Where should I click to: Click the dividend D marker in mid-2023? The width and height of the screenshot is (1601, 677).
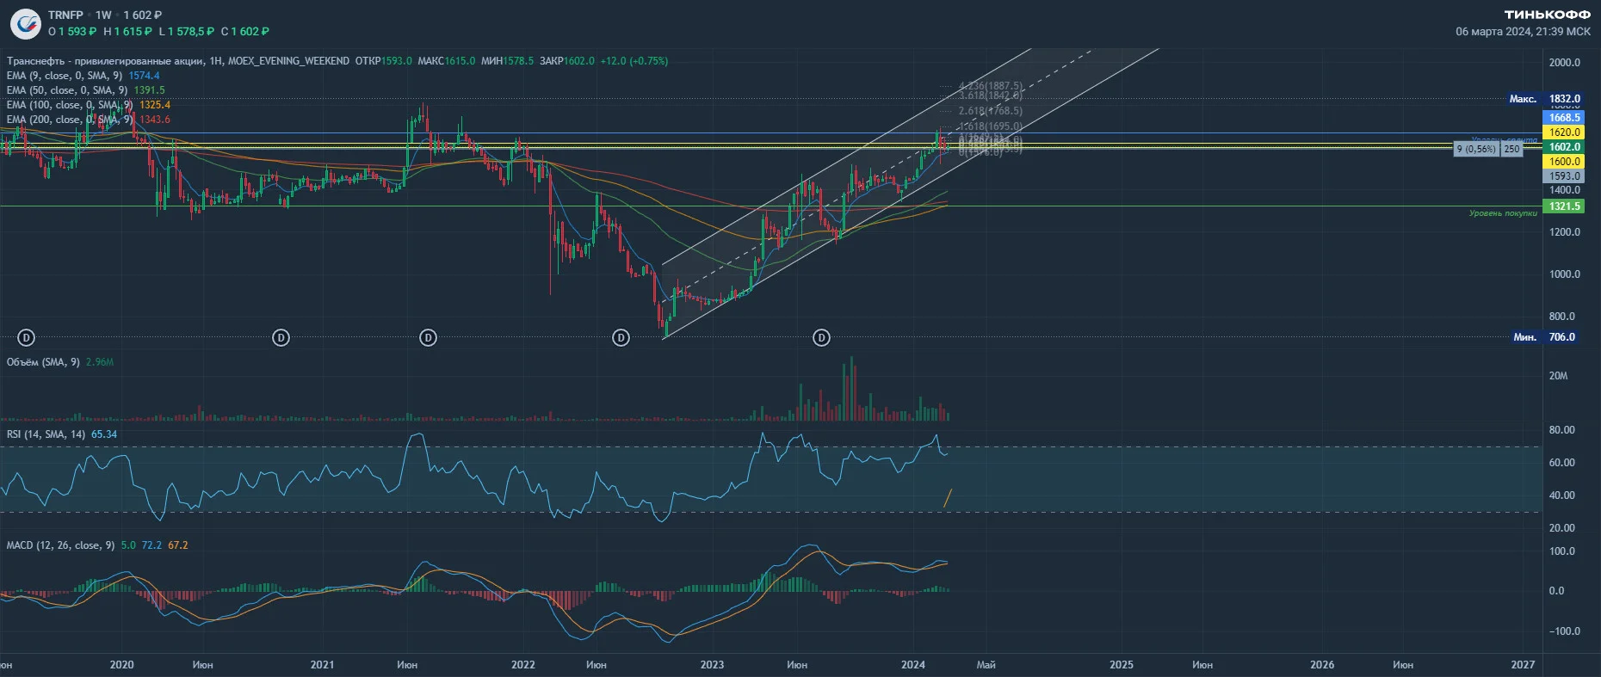821,337
